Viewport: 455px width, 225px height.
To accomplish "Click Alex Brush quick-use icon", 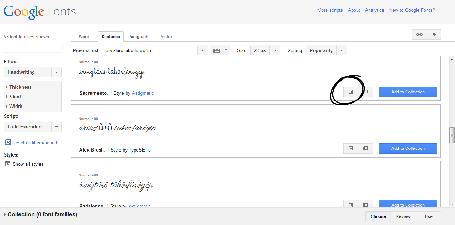I will pos(351,148).
